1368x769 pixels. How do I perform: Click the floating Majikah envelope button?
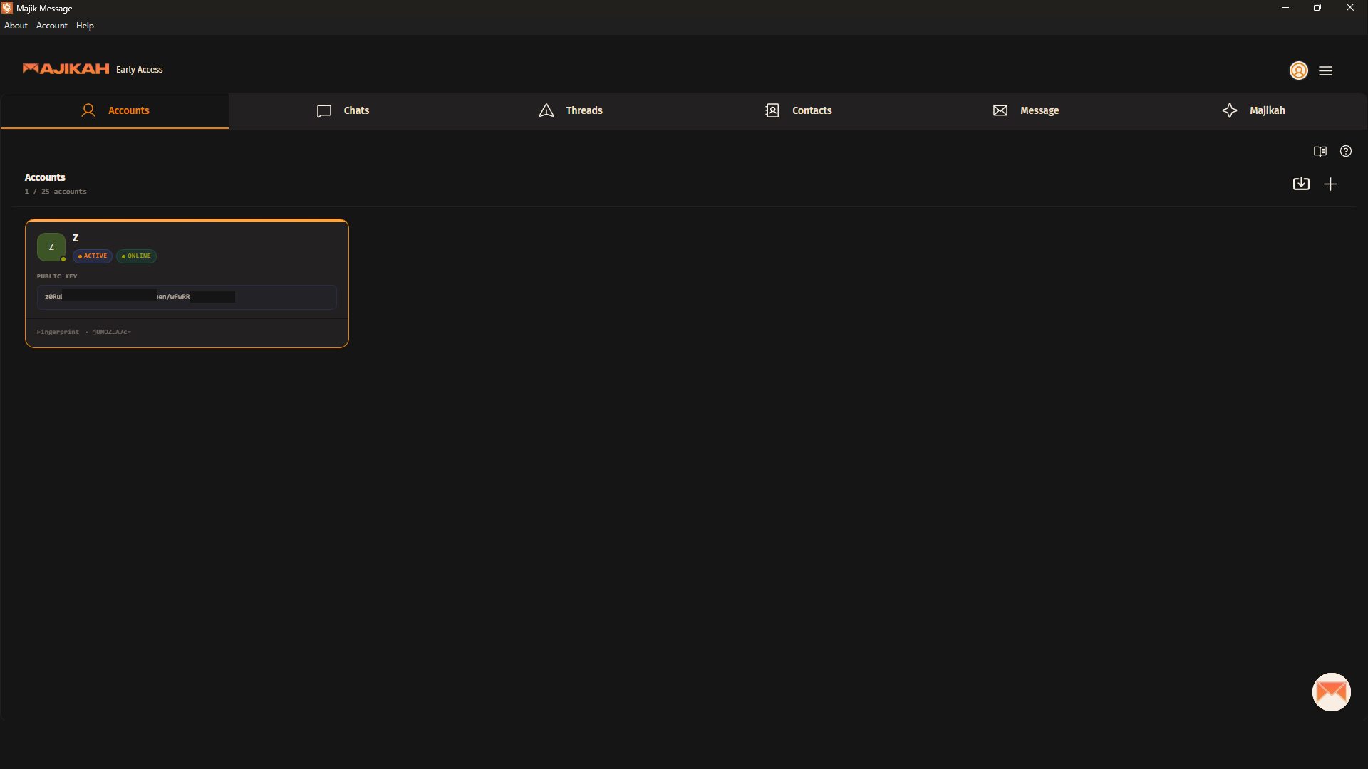click(1331, 691)
